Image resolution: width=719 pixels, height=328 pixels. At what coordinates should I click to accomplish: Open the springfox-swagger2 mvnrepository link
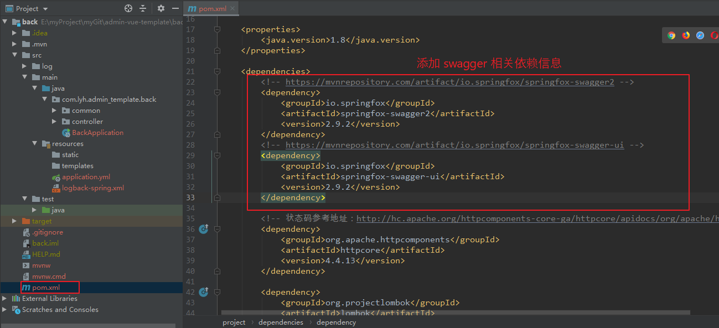coord(450,82)
